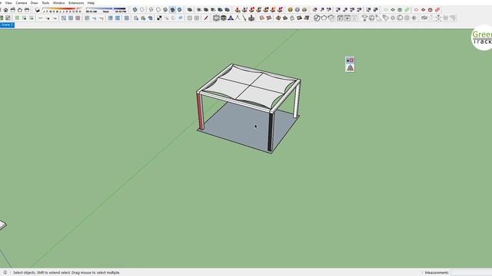This screenshot has height=276, width=492.
Task: Open the Camera menu
Action: click(21, 3)
